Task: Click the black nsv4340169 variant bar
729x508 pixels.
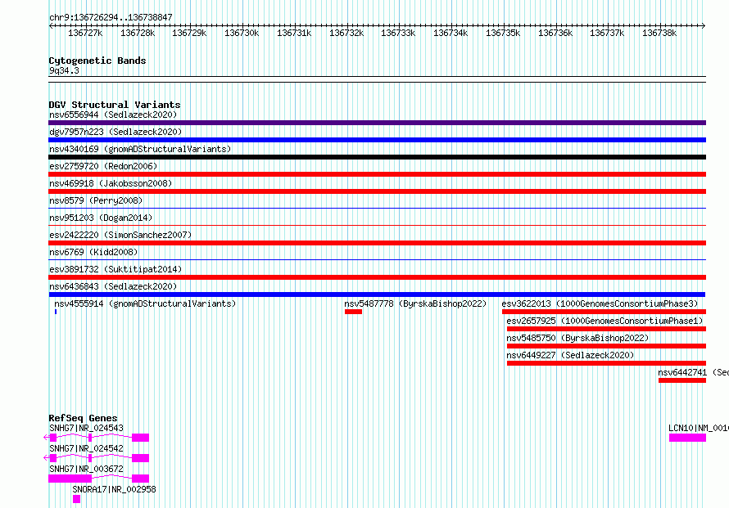Action: tap(377, 157)
